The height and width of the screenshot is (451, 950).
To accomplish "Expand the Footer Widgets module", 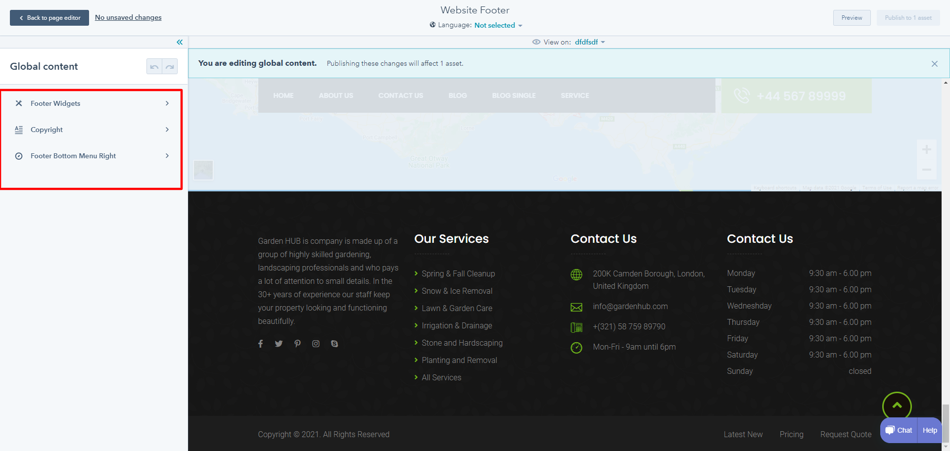I will coord(92,103).
